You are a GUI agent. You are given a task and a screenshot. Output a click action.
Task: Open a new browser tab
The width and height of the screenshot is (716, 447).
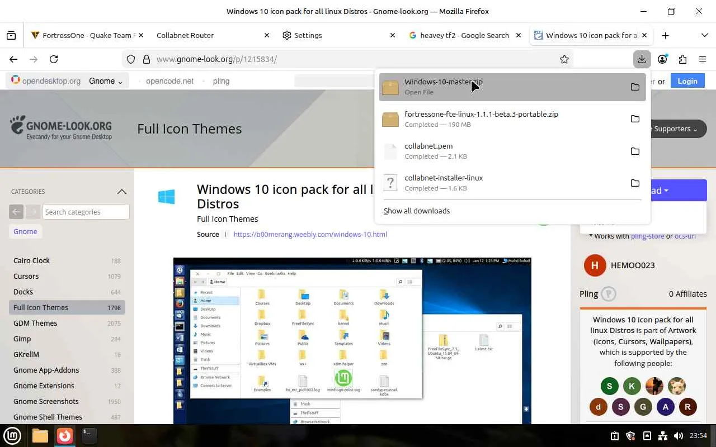pyautogui.click(x=665, y=35)
